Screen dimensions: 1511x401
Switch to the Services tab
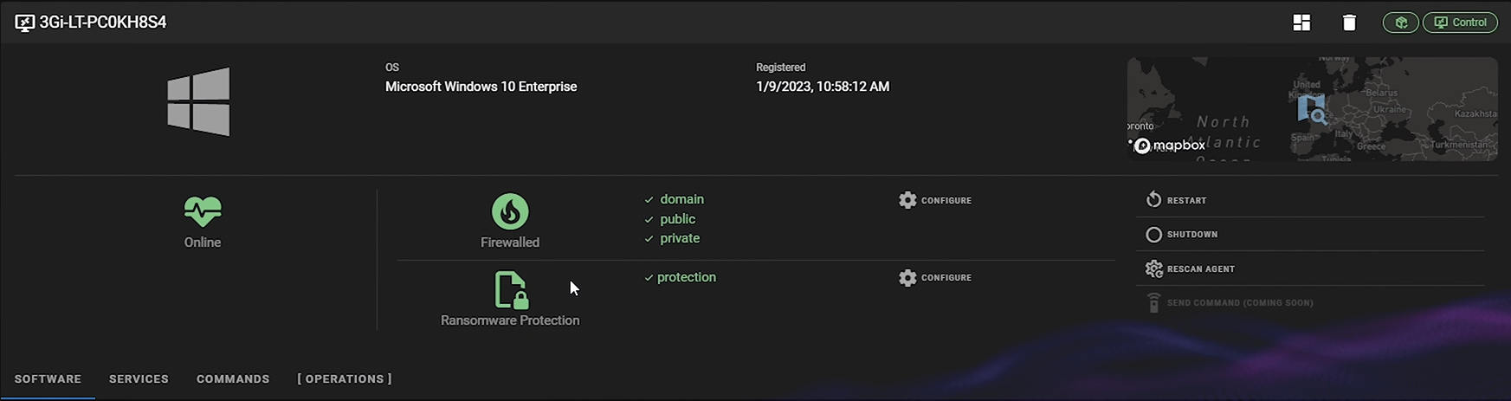(x=139, y=379)
